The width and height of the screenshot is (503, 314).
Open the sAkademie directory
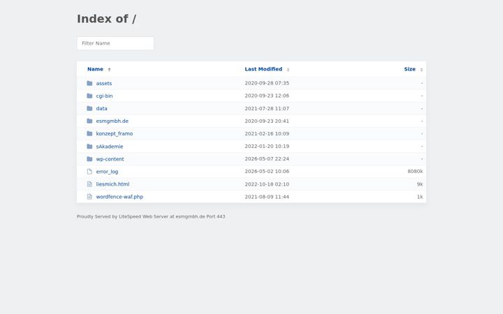point(110,147)
